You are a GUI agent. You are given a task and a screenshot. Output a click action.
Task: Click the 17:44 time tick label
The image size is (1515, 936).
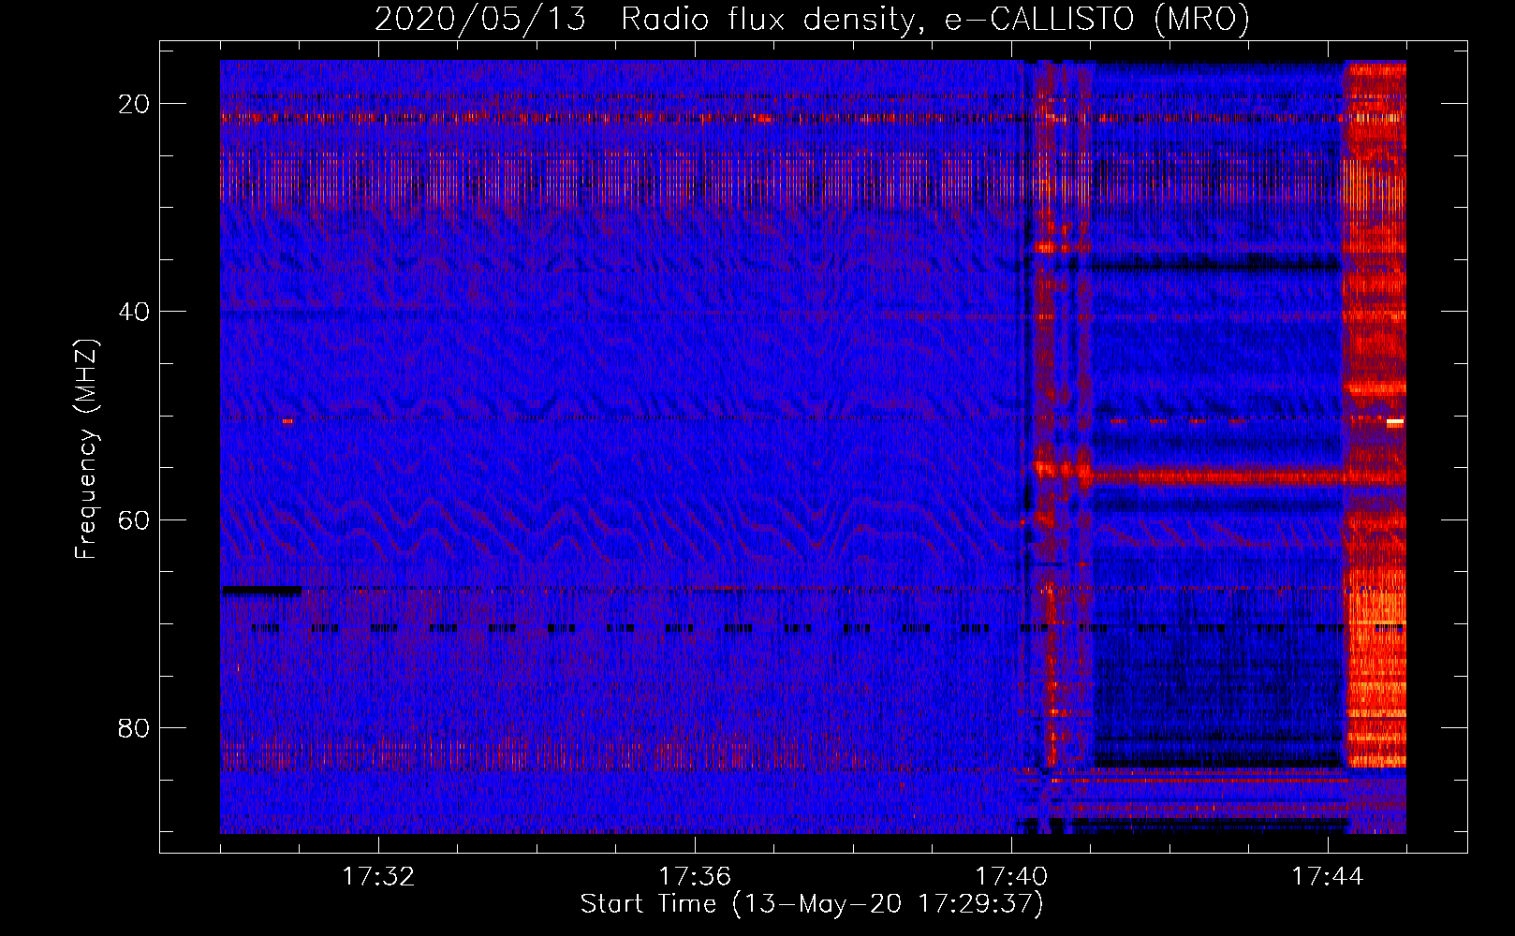1328,877
